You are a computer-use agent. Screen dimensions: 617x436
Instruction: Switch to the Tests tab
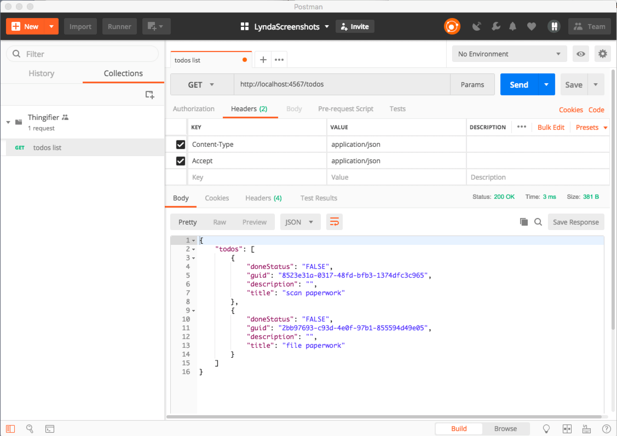397,108
